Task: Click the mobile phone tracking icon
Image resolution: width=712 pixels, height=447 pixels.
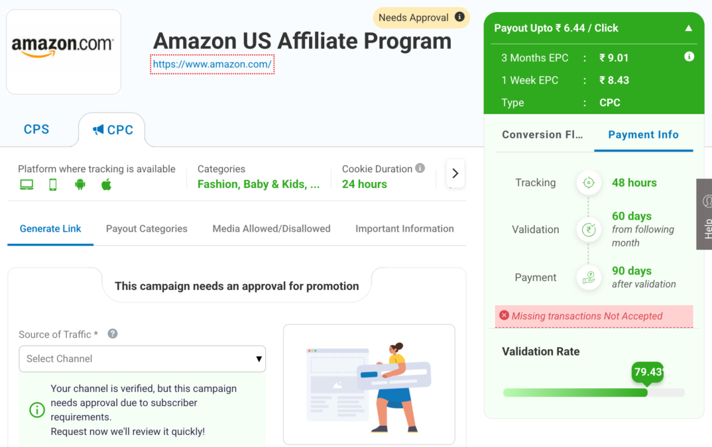Action: click(53, 185)
